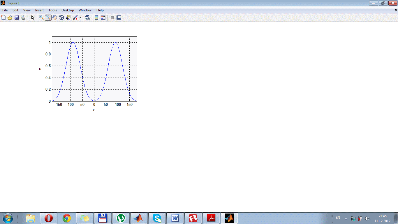
Task: Open the floppy disk app in the taskbar
Action: point(103,218)
